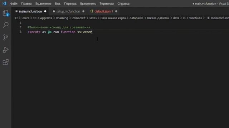229x128 pixels.
Task: Click the saves breadcrumb segment
Action: (x=93, y=18)
